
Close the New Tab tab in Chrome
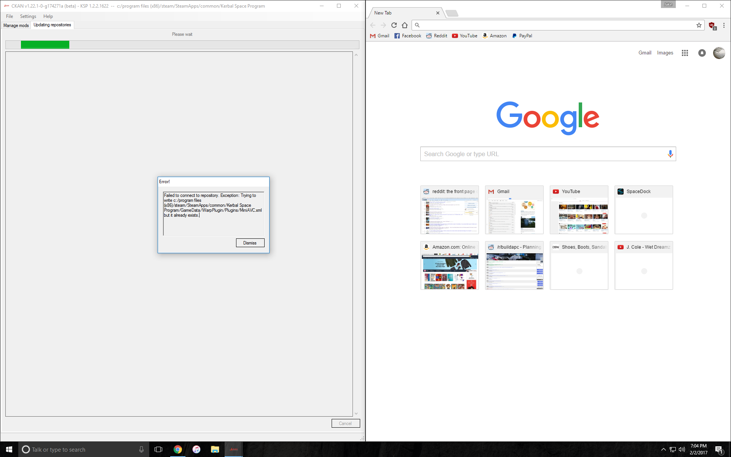(x=438, y=13)
